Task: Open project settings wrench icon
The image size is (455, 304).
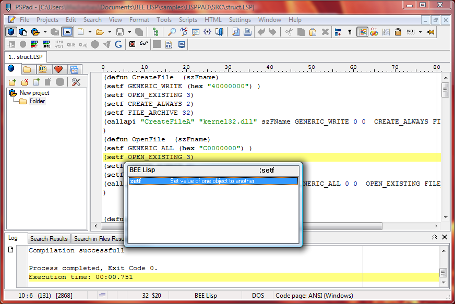Action: click(x=76, y=82)
